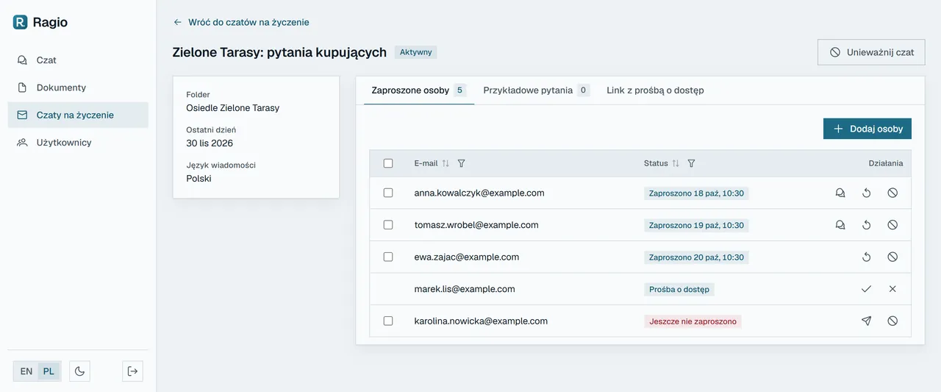This screenshot has height=392, width=941.
Task: Click the Dodaj osoby button
Action: click(x=867, y=129)
